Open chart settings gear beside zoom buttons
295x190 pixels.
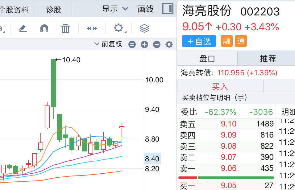(x=169, y=45)
